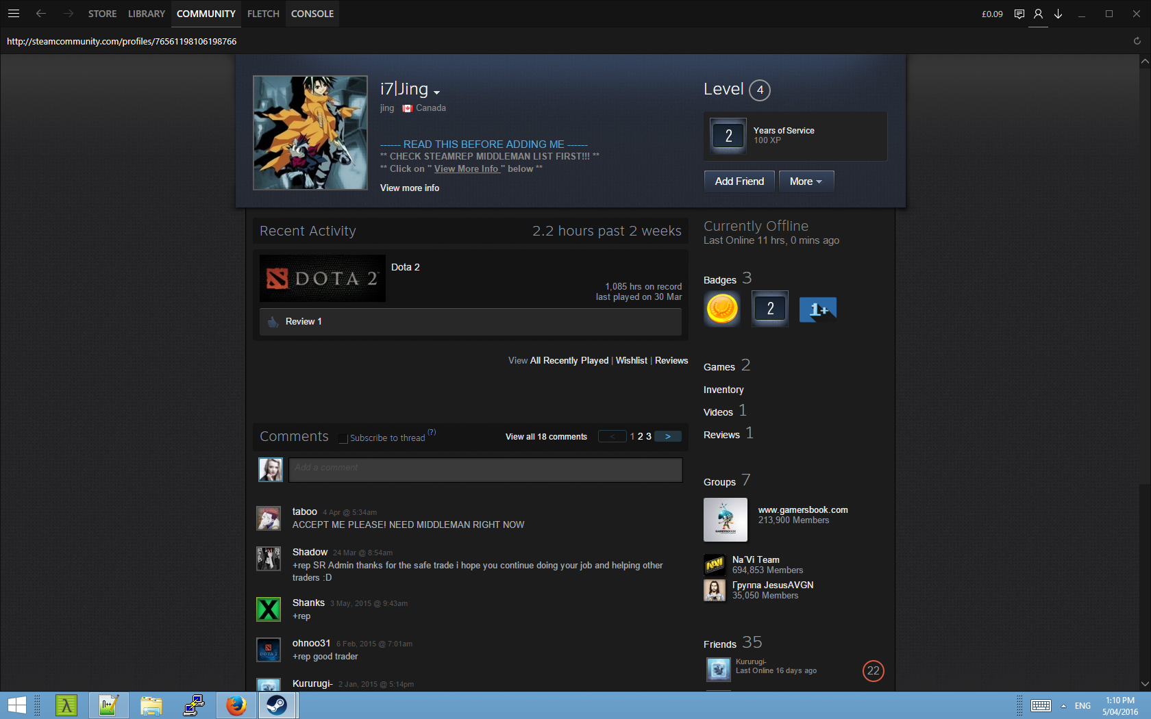Expand the i7|Jing name history dropdown

pyautogui.click(x=437, y=92)
